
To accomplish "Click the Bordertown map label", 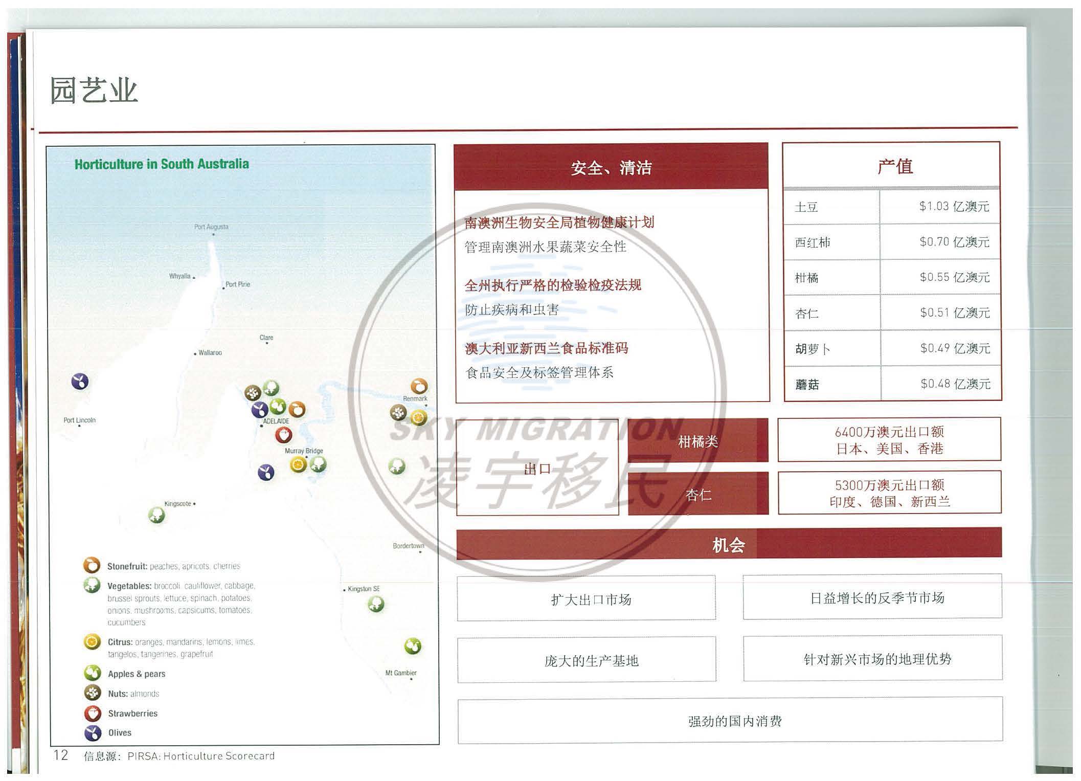I will (408, 546).
